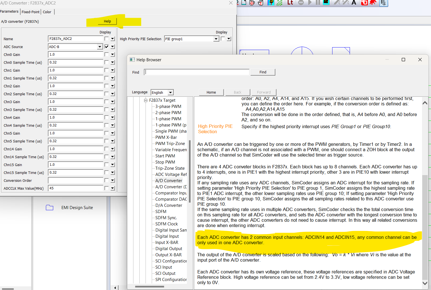
Task: Check the Conversion Order display checkbox
Action: [107, 180]
